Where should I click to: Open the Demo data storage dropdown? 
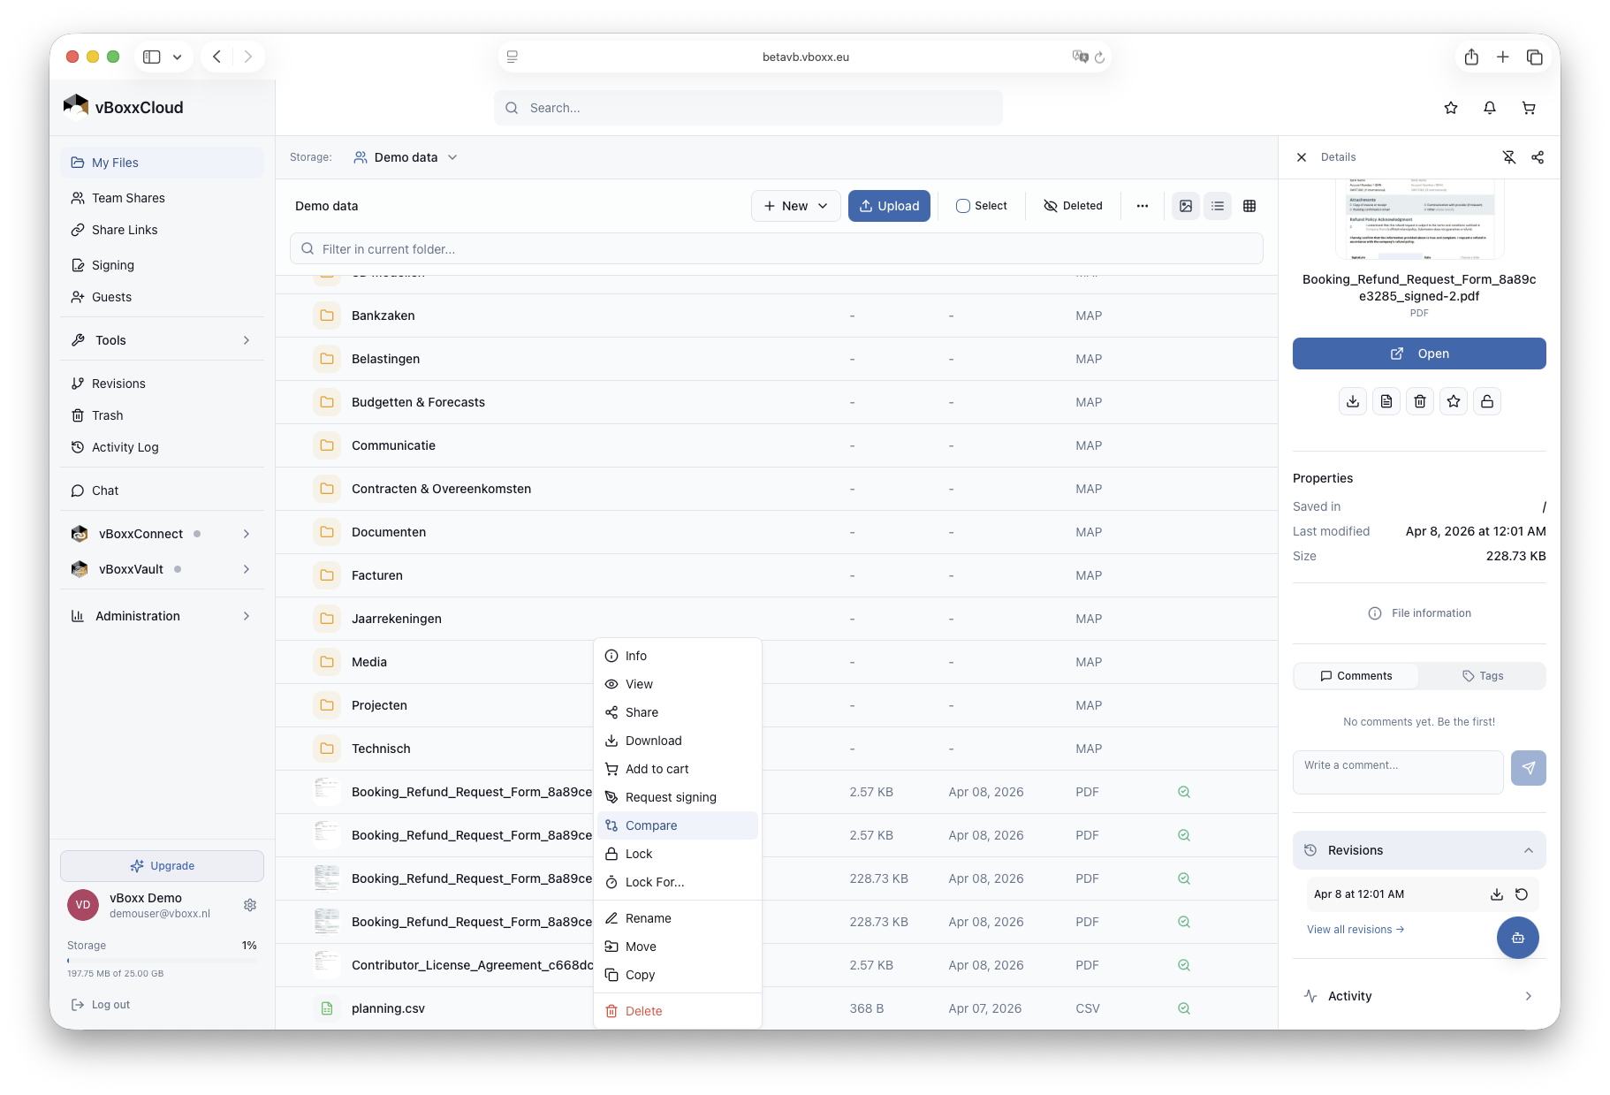tap(406, 157)
